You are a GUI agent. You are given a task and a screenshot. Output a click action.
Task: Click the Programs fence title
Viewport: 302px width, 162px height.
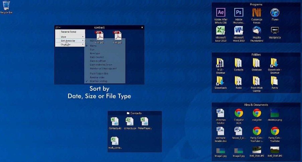click(x=256, y=4)
